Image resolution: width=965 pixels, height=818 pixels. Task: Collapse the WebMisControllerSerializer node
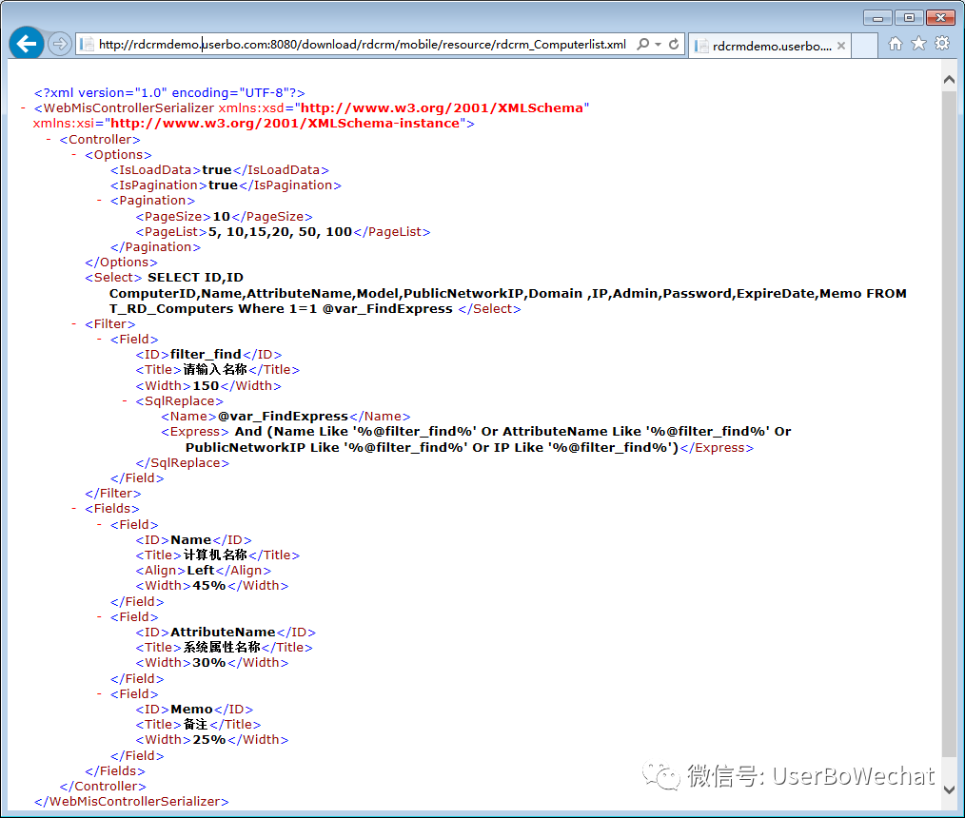coord(24,108)
